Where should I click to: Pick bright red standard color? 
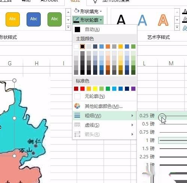82,89
